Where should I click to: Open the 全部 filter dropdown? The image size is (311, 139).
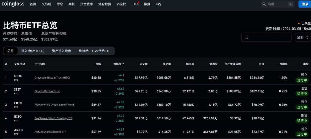(303, 37)
